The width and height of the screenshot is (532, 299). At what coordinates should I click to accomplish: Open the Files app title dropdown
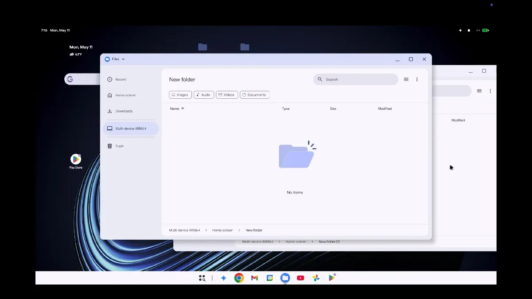[115, 59]
